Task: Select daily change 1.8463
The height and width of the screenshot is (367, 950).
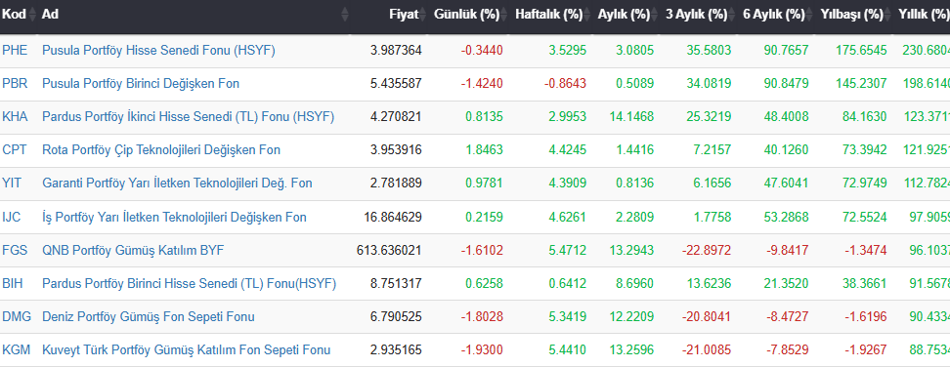Action: 484,150
